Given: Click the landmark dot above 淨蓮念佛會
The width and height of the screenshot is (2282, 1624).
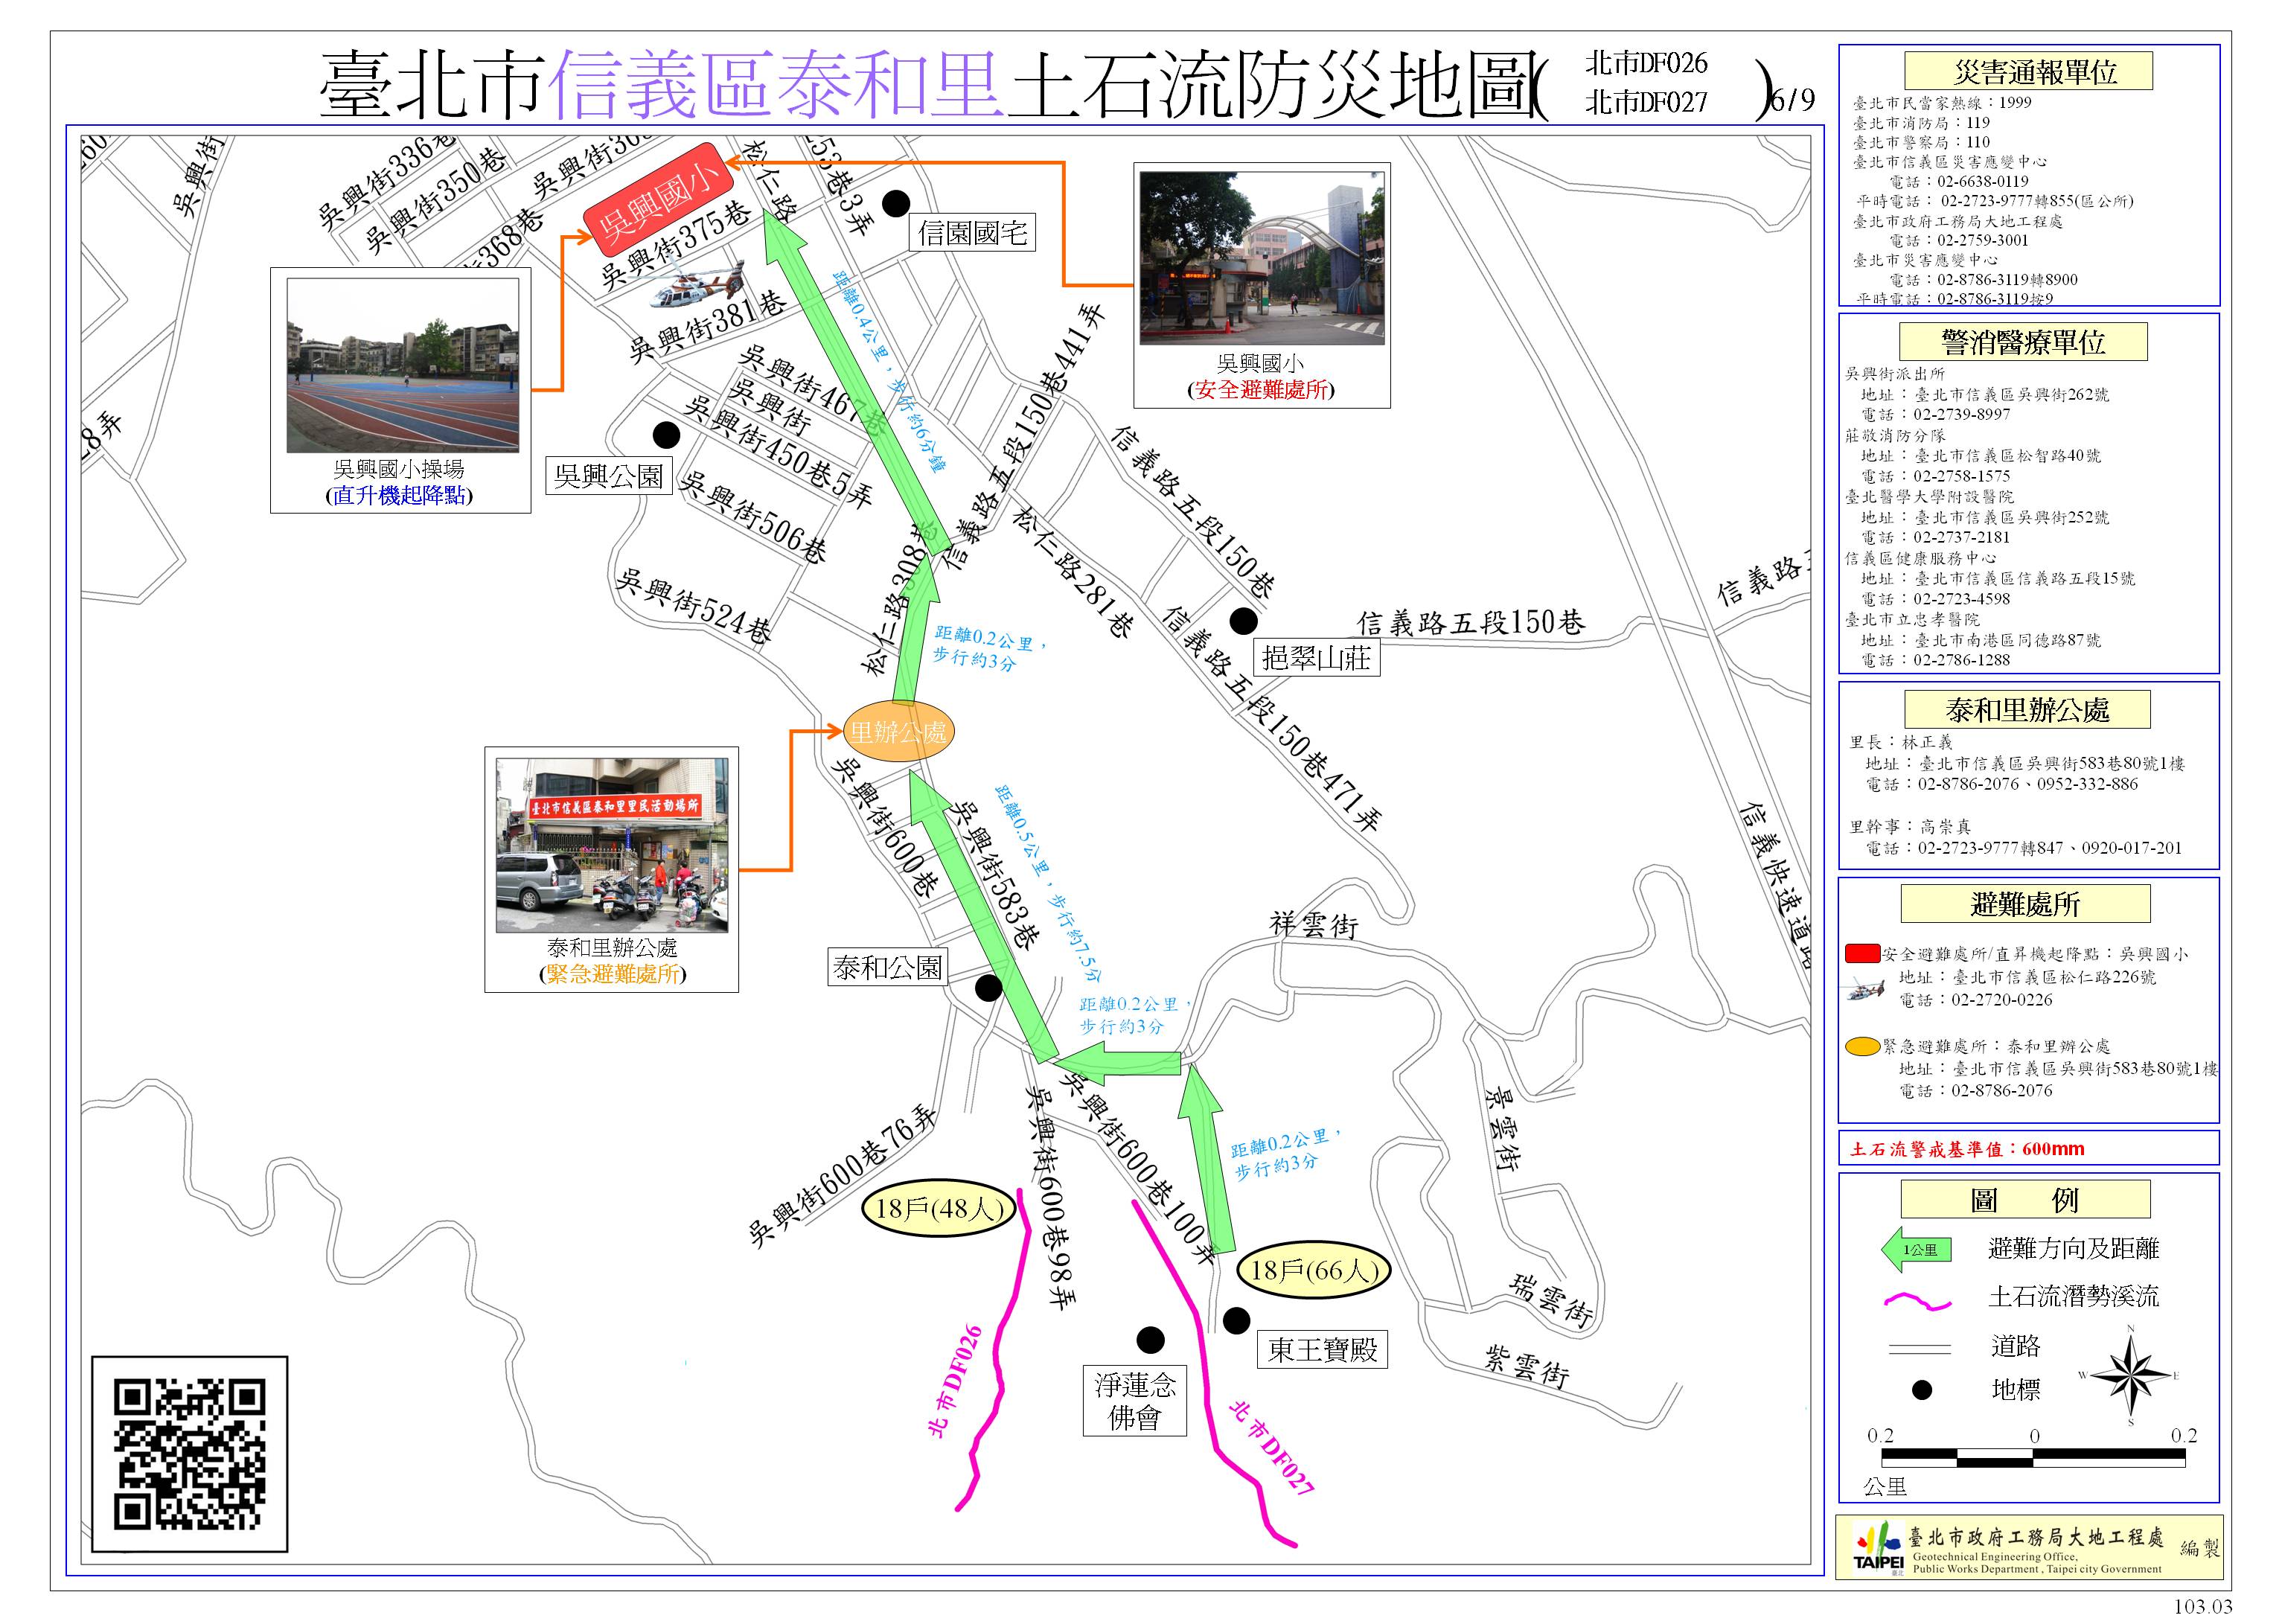Looking at the screenshot, I should pos(1150,1339).
